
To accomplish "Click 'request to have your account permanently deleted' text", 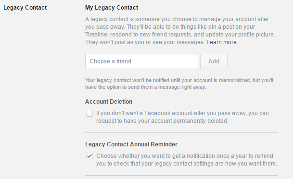I will tap(162, 121).
